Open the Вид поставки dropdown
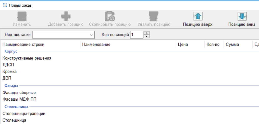Image resolution: width=259 pixels, height=124 pixels. point(92,35)
